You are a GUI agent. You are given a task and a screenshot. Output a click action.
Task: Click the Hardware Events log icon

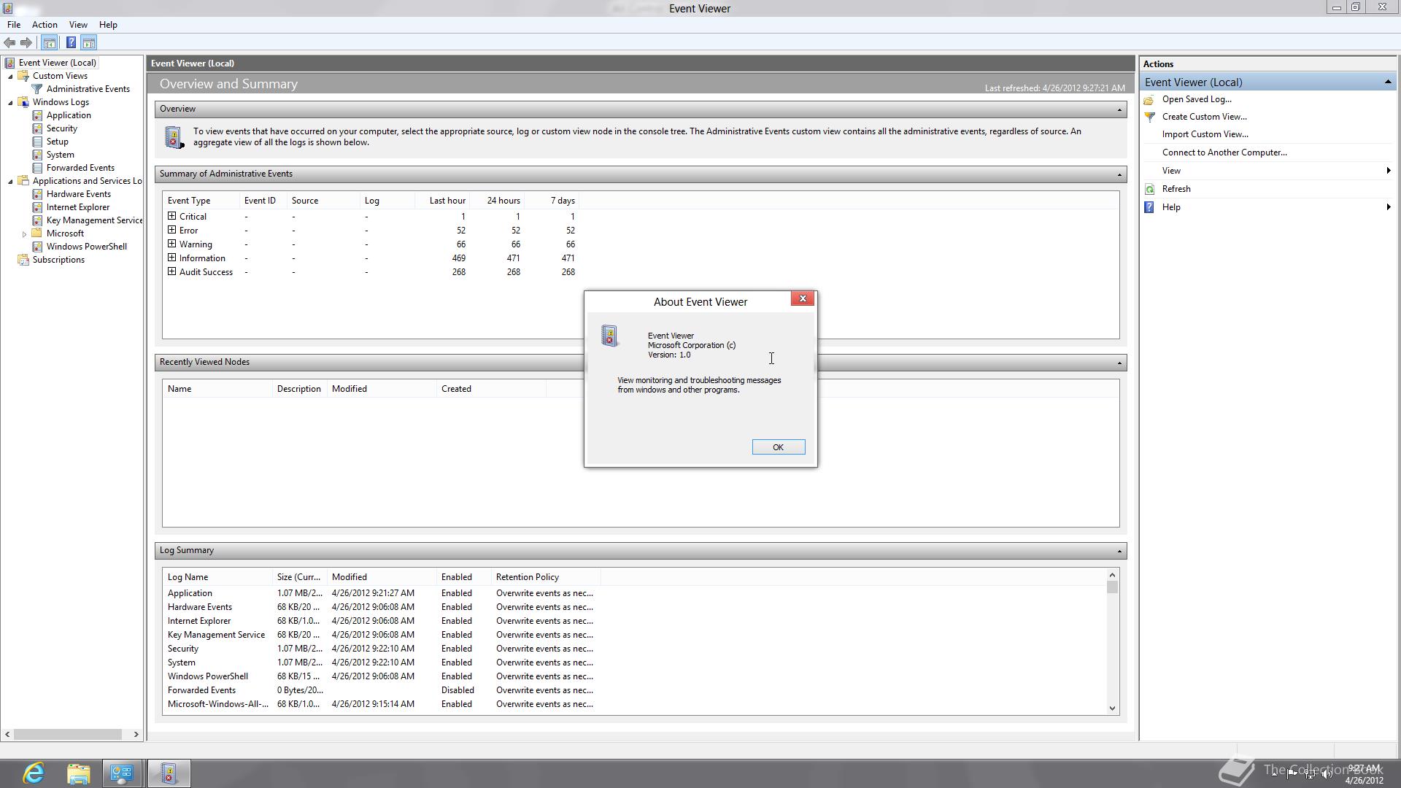[37, 194]
